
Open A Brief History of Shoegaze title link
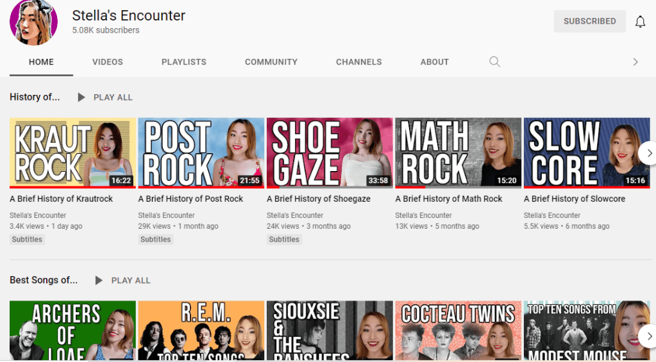(318, 199)
